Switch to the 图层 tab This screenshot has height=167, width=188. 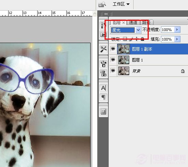[x=117, y=23]
